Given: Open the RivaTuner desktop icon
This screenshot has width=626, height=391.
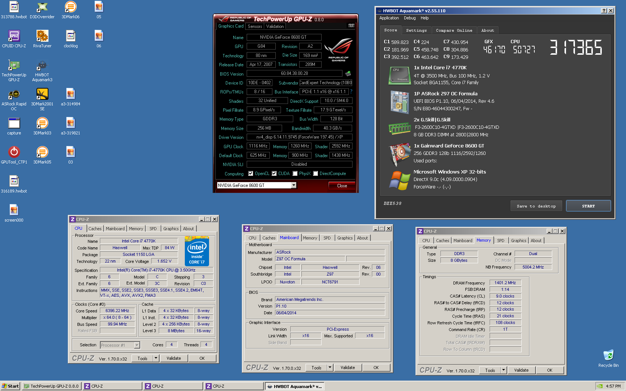Looking at the screenshot, I should tap(42, 39).
